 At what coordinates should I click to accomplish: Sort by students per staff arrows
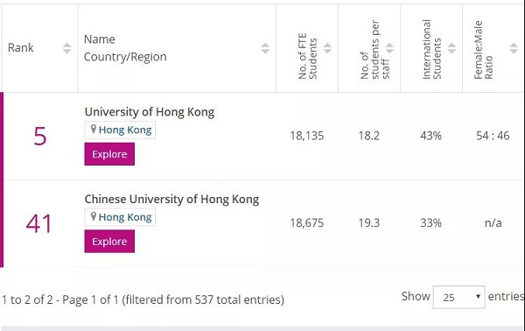tap(389, 48)
